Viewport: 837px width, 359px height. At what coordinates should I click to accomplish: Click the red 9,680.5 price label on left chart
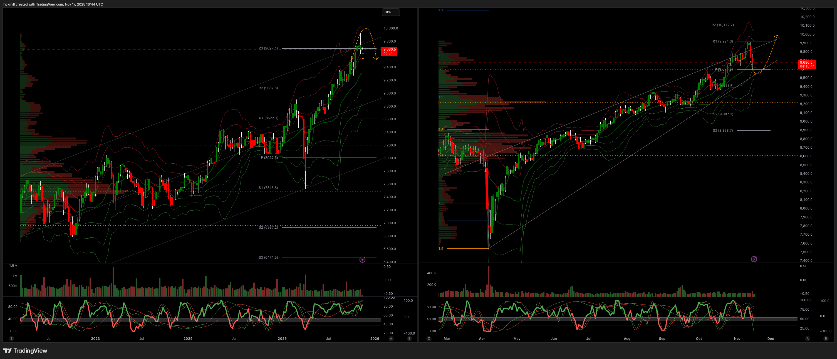click(x=389, y=51)
